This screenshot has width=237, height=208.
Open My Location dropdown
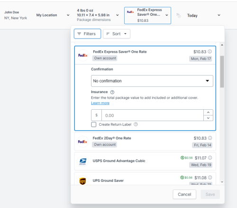tap(53, 15)
